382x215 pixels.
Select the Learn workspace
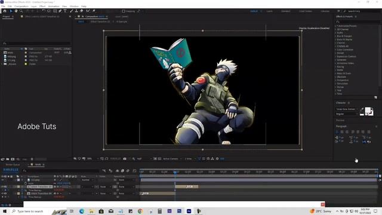(x=269, y=11)
